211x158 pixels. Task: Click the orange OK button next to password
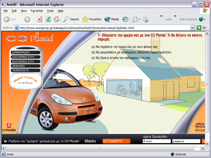tap(203, 141)
